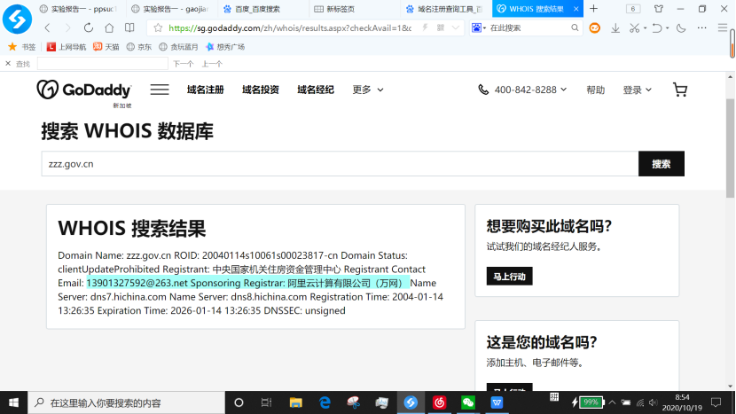Click 上一个 in the find bar
The height and width of the screenshot is (414, 736).
pos(212,64)
